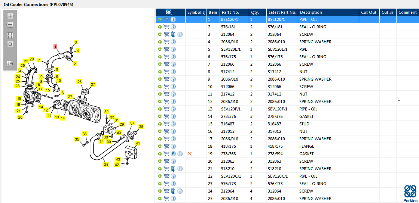Click the supersession S icon in item 19 row

[x=173, y=154]
